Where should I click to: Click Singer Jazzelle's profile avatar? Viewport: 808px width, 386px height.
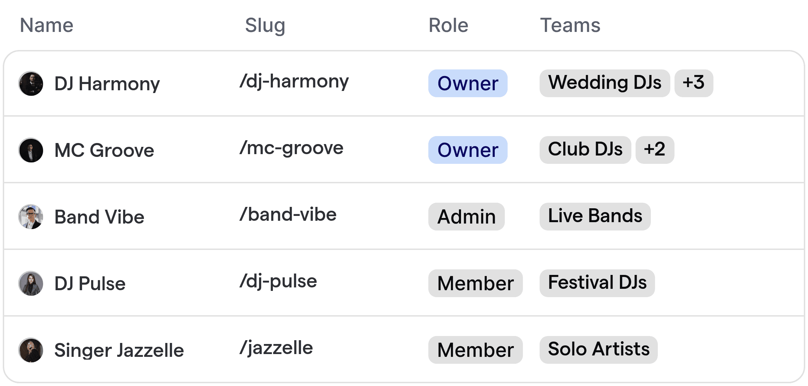point(31,350)
